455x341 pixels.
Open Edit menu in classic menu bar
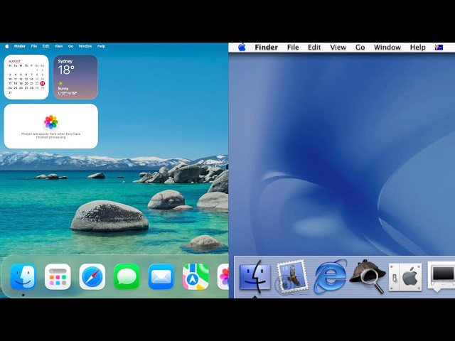314,48
